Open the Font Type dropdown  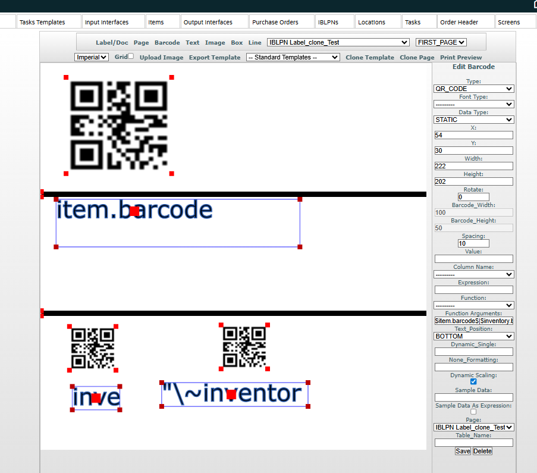point(473,104)
